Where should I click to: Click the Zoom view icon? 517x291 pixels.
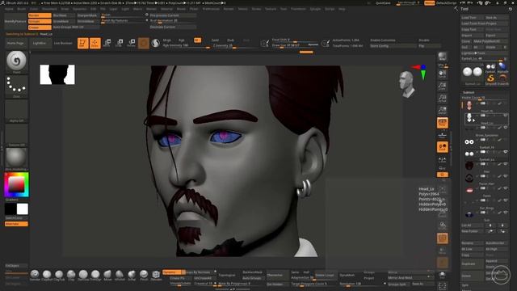click(442, 86)
